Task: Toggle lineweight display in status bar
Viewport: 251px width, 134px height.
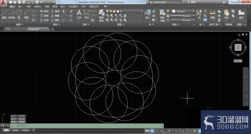Action: (x=195, y=131)
